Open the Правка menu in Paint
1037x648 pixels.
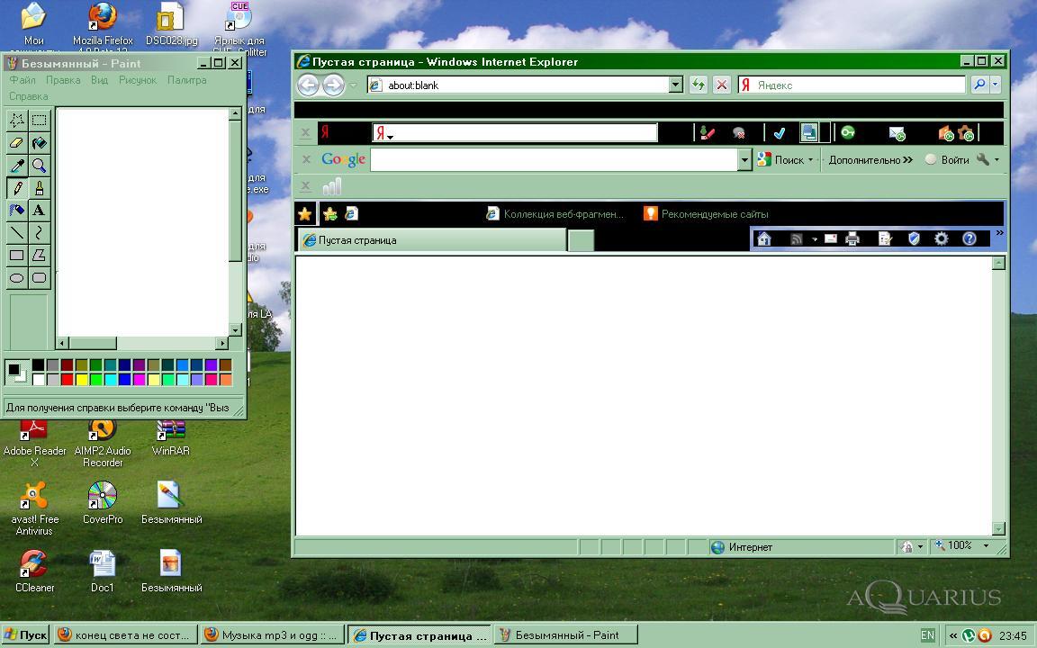[x=63, y=80]
